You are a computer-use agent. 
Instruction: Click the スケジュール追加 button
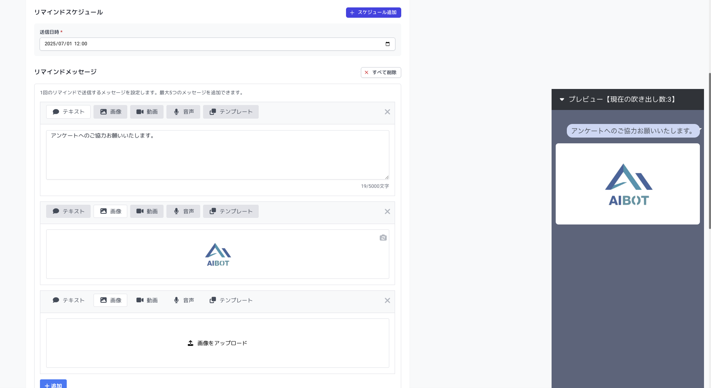(373, 12)
